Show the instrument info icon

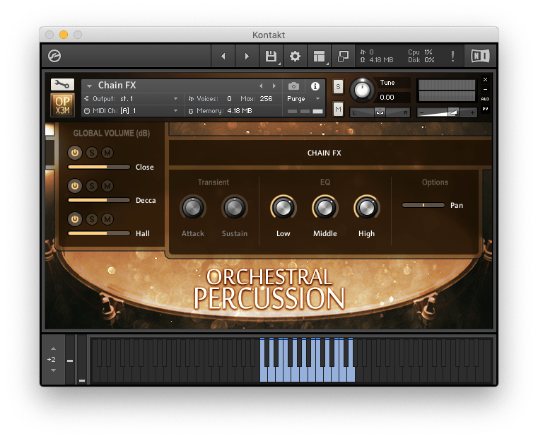click(315, 86)
